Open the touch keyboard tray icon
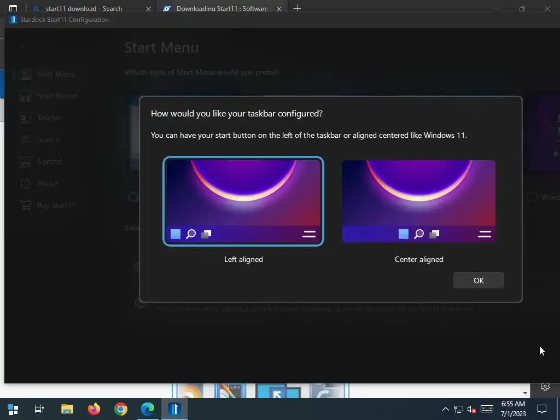 (487, 409)
